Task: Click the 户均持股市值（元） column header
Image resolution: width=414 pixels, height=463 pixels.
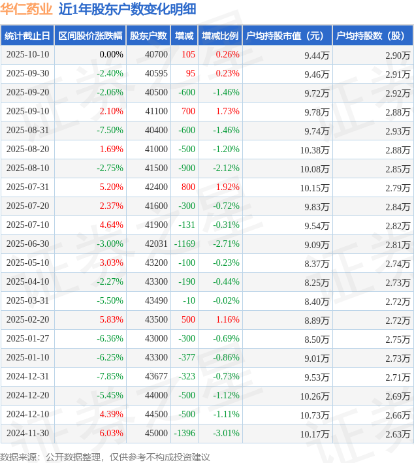Action: point(287,36)
